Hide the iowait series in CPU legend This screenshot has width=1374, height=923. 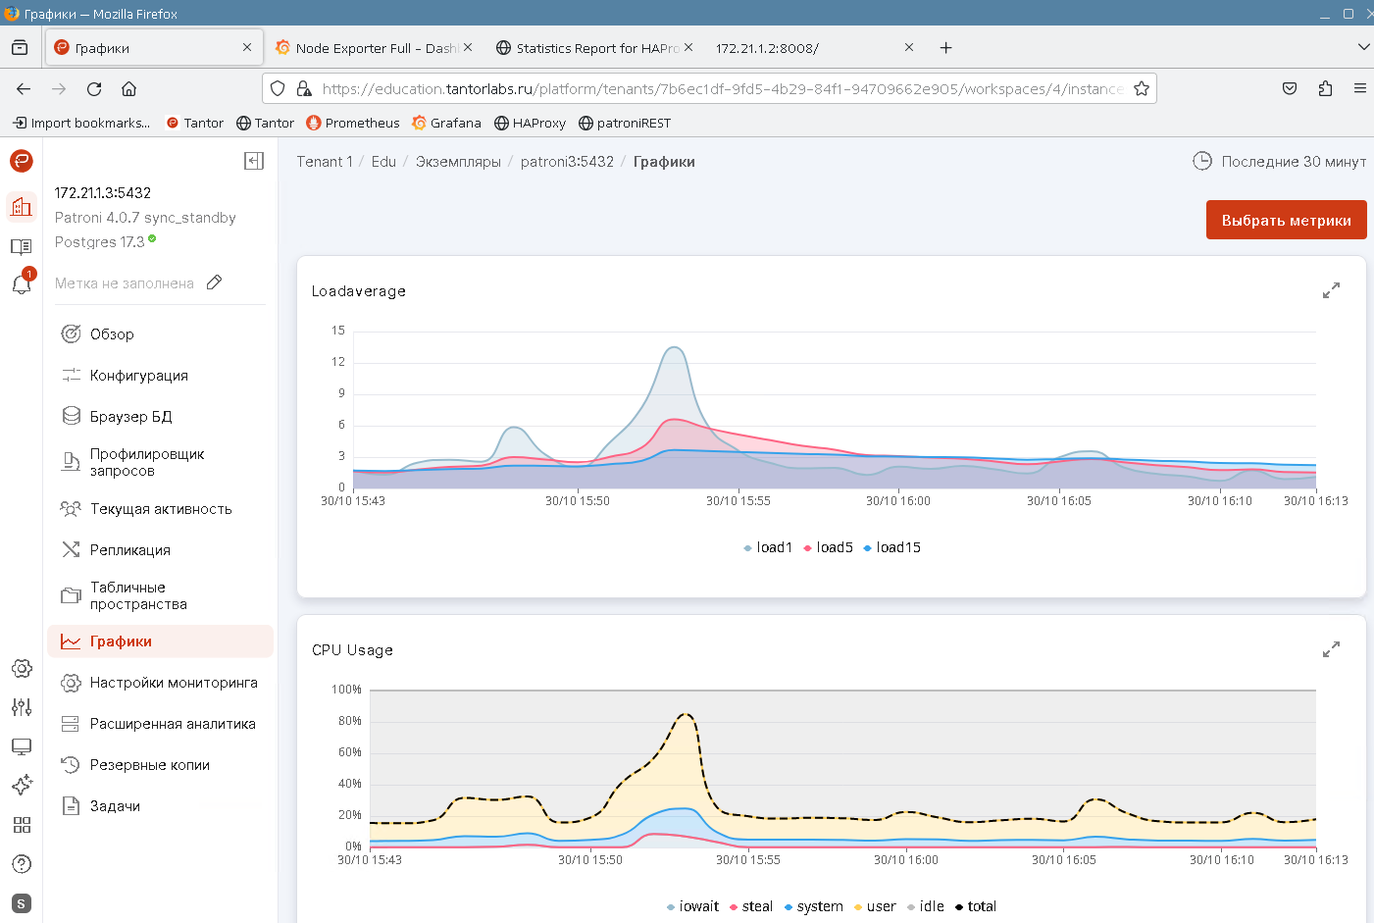coord(692,906)
